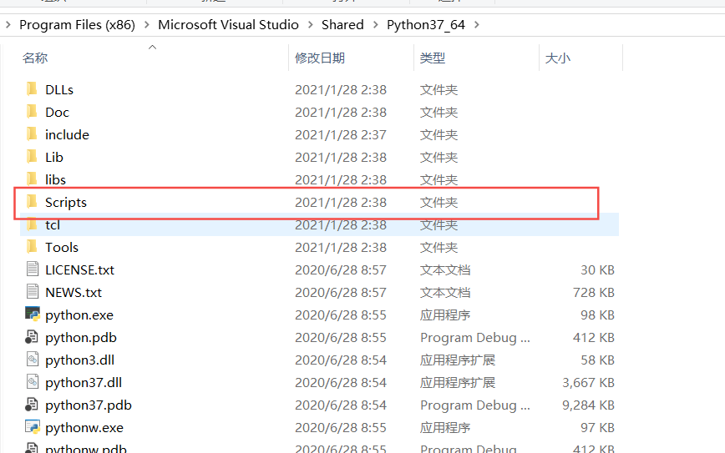Image resolution: width=725 pixels, height=453 pixels.
Task: Sort by 名称 column header
Action: pyautogui.click(x=35, y=58)
